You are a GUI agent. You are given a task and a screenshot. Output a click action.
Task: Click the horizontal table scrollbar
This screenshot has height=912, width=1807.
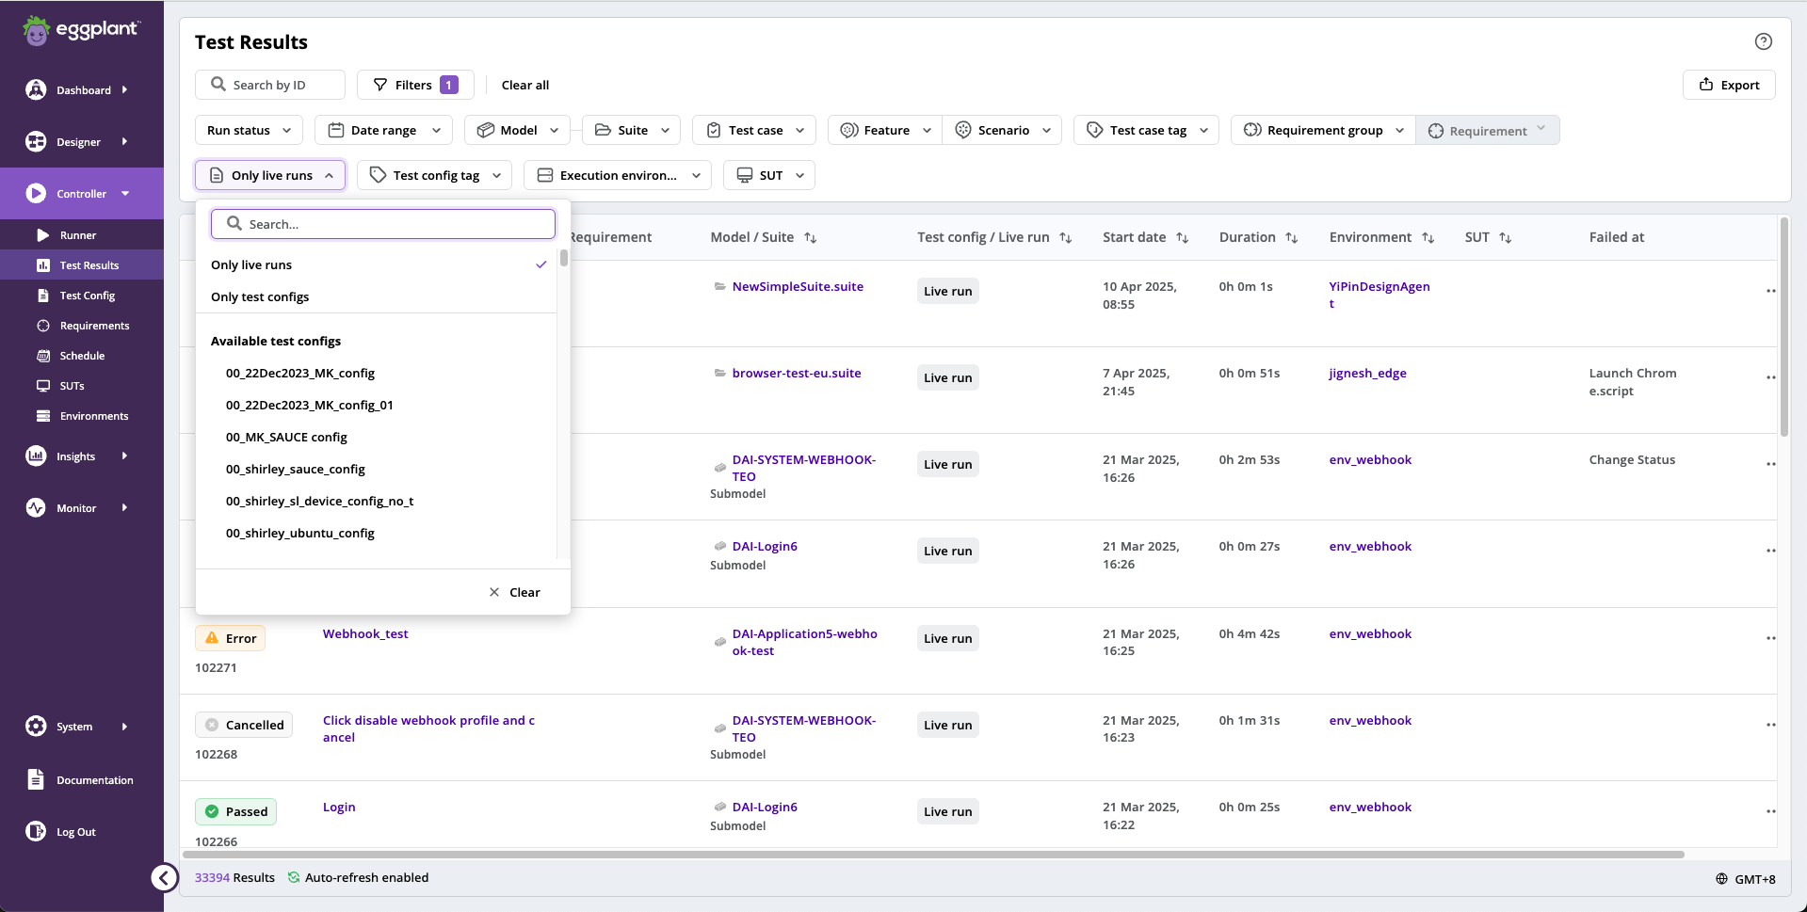933,855
